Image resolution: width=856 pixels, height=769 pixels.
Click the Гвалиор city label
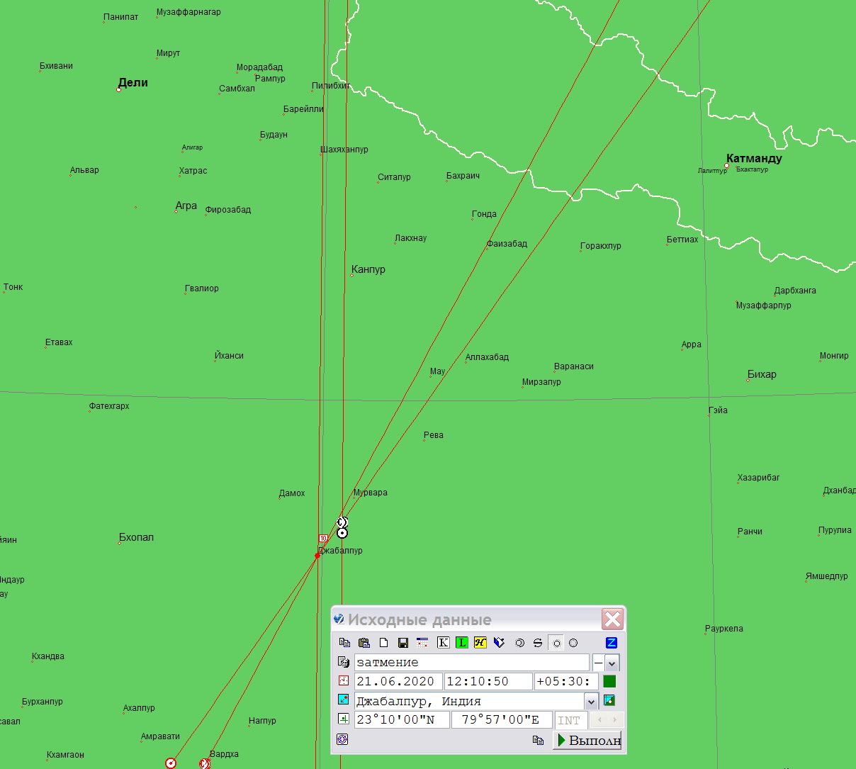pos(202,288)
